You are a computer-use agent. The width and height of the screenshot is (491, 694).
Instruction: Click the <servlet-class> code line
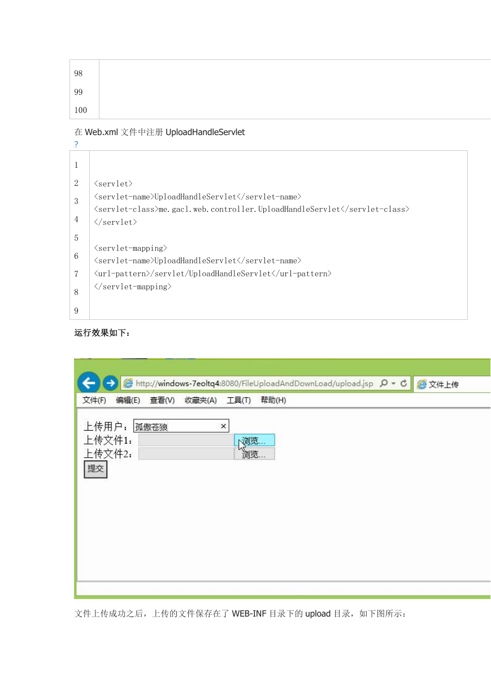(251, 209)
